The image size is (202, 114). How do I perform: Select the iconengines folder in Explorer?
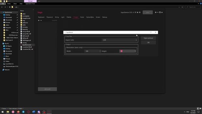[26, 16]
